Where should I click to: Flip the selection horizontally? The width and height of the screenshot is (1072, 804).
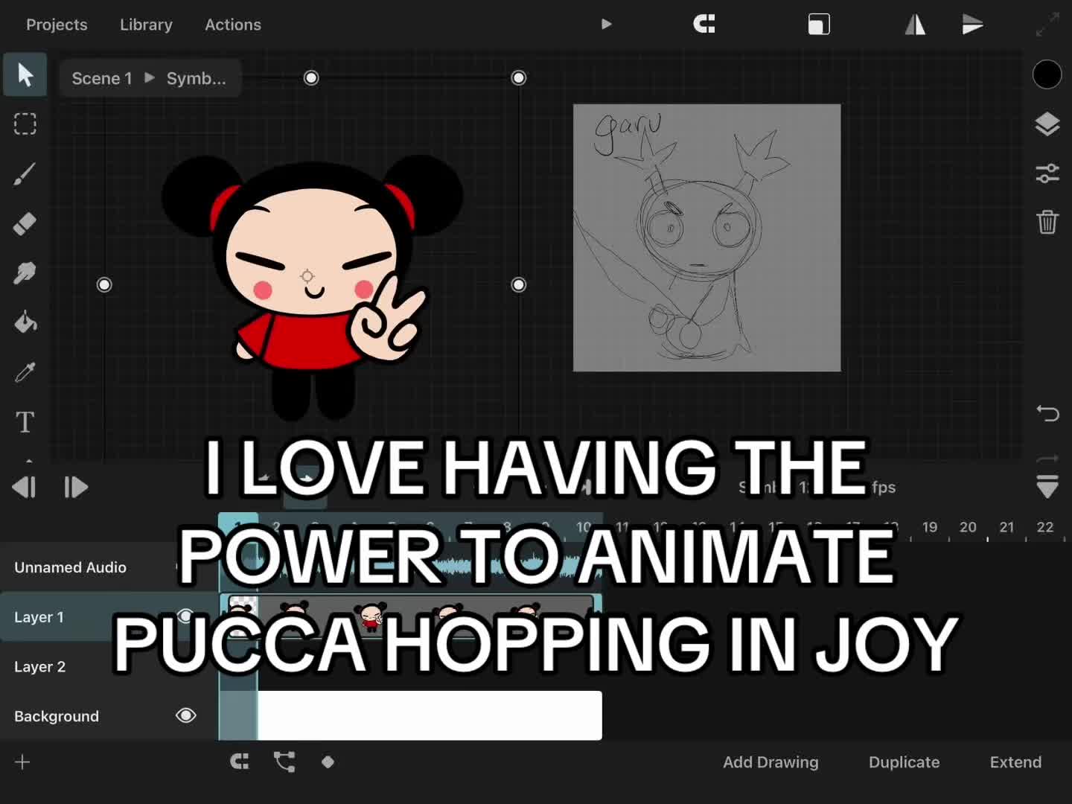pos(915,25)
